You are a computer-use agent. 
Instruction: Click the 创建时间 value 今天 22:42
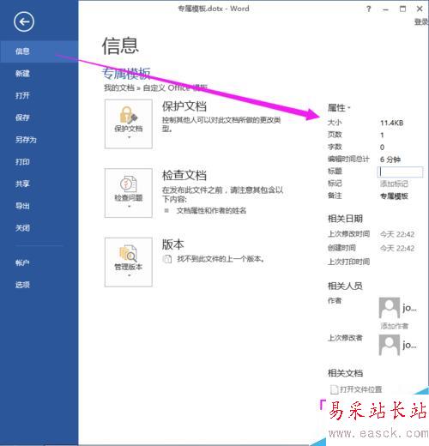[397, 248]
